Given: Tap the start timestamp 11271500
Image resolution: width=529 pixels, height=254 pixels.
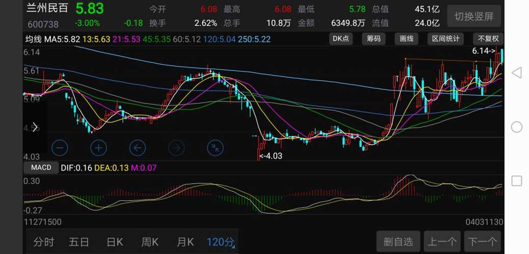Looking at the screenshot, I should coord(42,222).
